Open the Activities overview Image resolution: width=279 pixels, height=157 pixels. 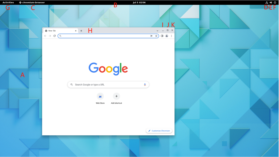(8, 2)
